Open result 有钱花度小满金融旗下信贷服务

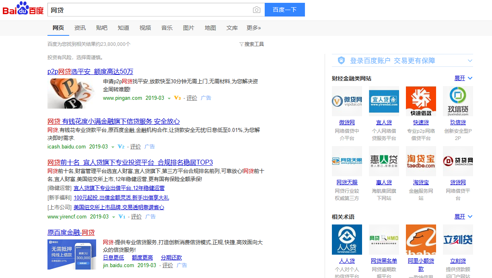tap(114, 121)
